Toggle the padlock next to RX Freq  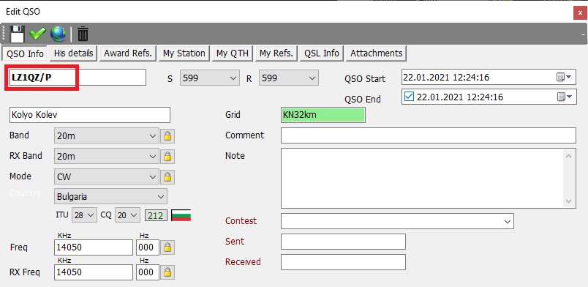167,272
